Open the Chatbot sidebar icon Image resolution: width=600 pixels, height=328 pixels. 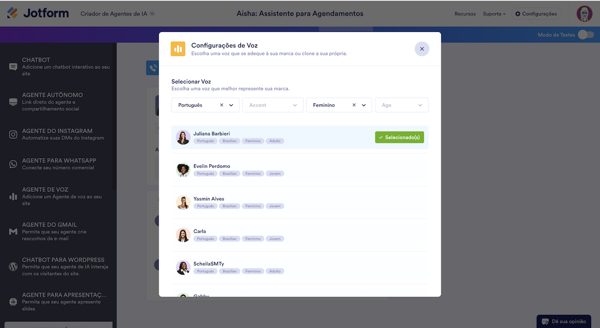point(13,67)
